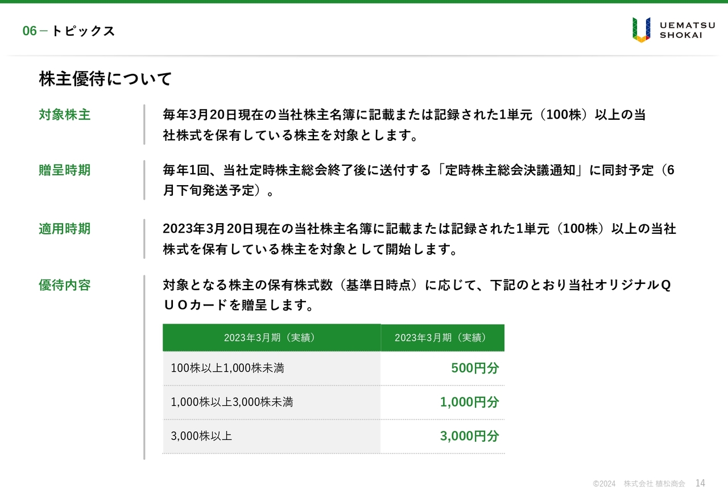Select the section header 06－トピックス
Viewport: 728px width, 503px height.
(x=69, y=31)
